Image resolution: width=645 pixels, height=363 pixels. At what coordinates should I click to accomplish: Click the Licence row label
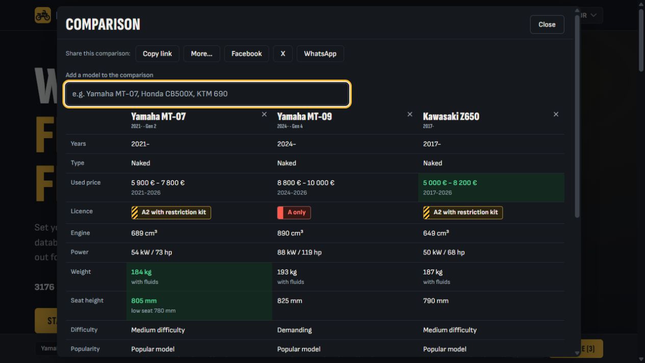[82, 211]
